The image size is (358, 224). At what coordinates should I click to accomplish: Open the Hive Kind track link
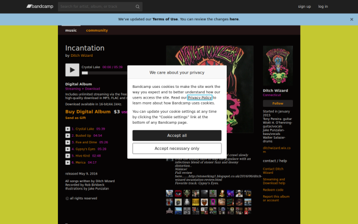coord(82,156)
